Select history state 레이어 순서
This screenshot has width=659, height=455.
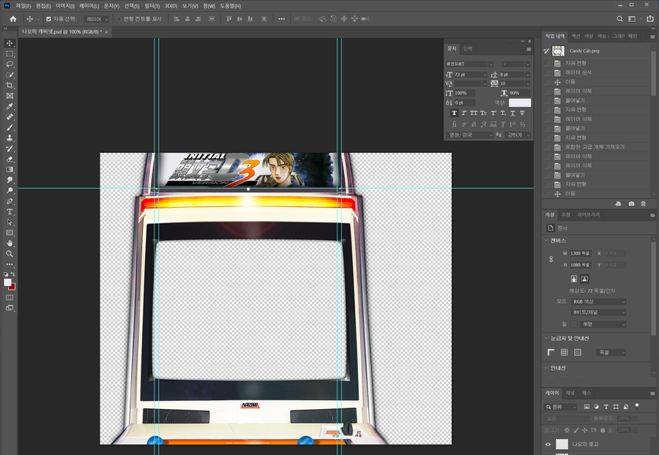578,72
